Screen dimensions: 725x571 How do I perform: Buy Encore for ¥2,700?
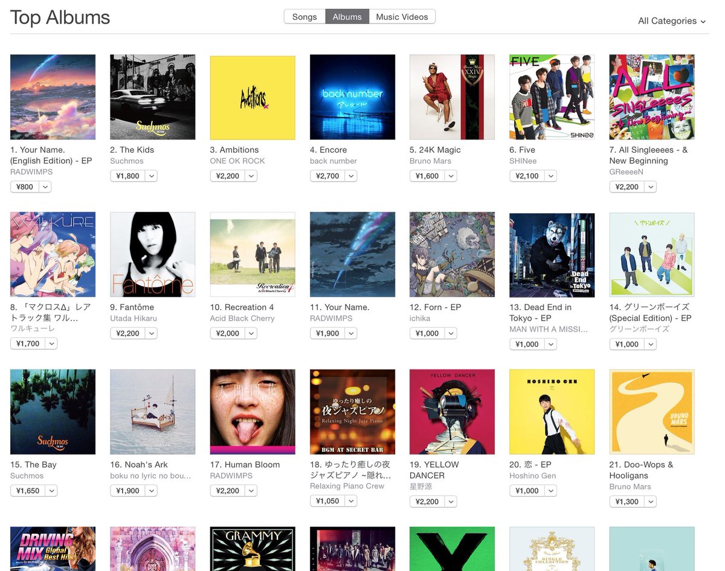[x=327, y=176]
